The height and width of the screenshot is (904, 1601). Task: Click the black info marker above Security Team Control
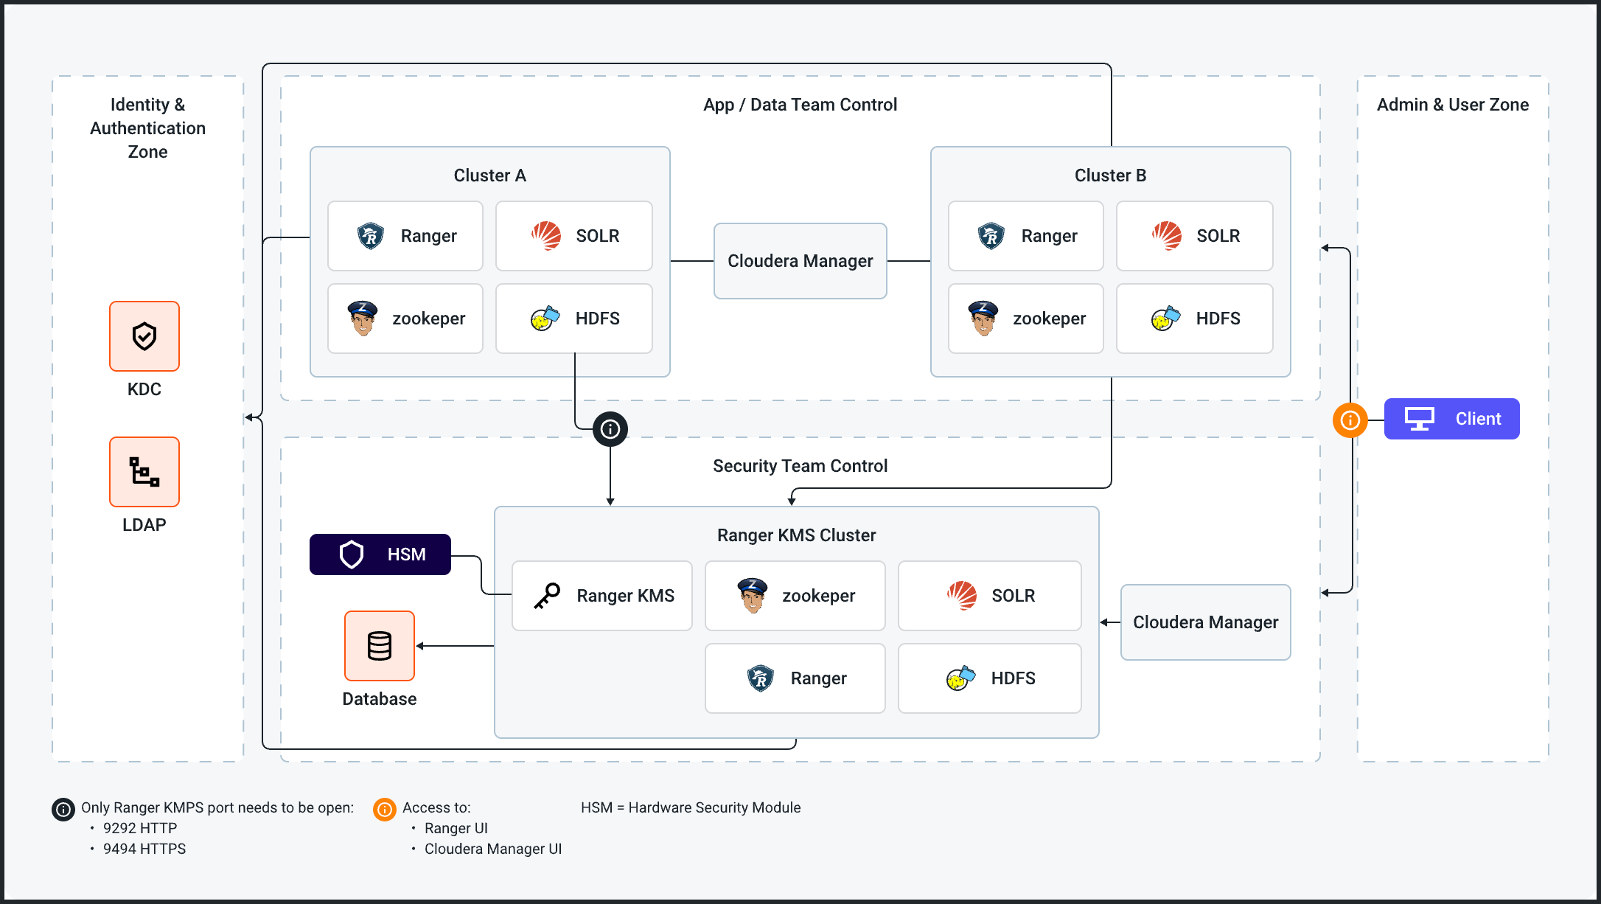coord(610,429)
